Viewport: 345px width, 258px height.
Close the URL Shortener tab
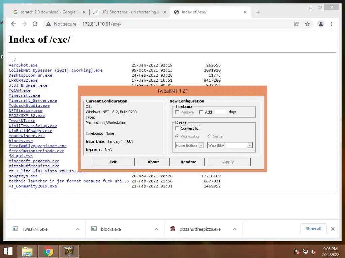(164, 12)
